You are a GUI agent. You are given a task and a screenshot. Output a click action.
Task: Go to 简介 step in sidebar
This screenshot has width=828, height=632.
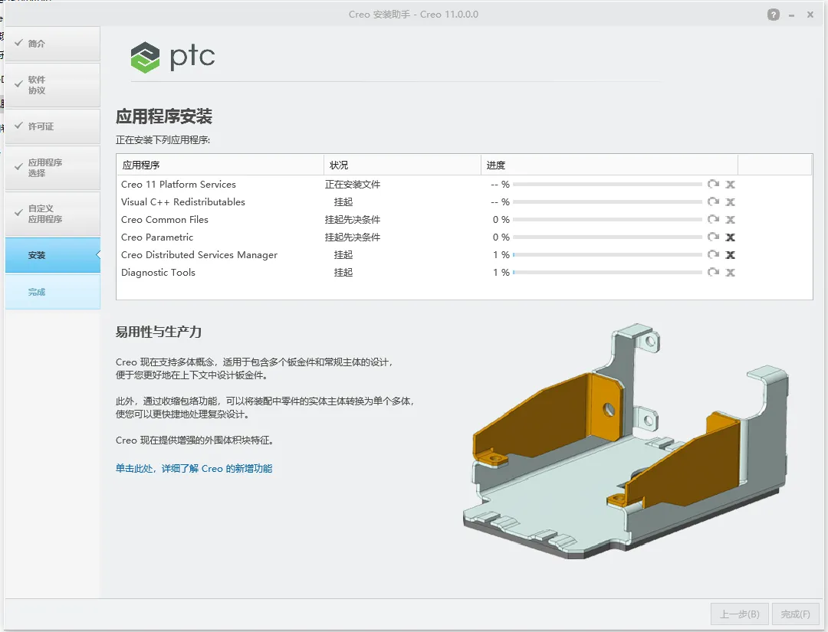(52, 44)
